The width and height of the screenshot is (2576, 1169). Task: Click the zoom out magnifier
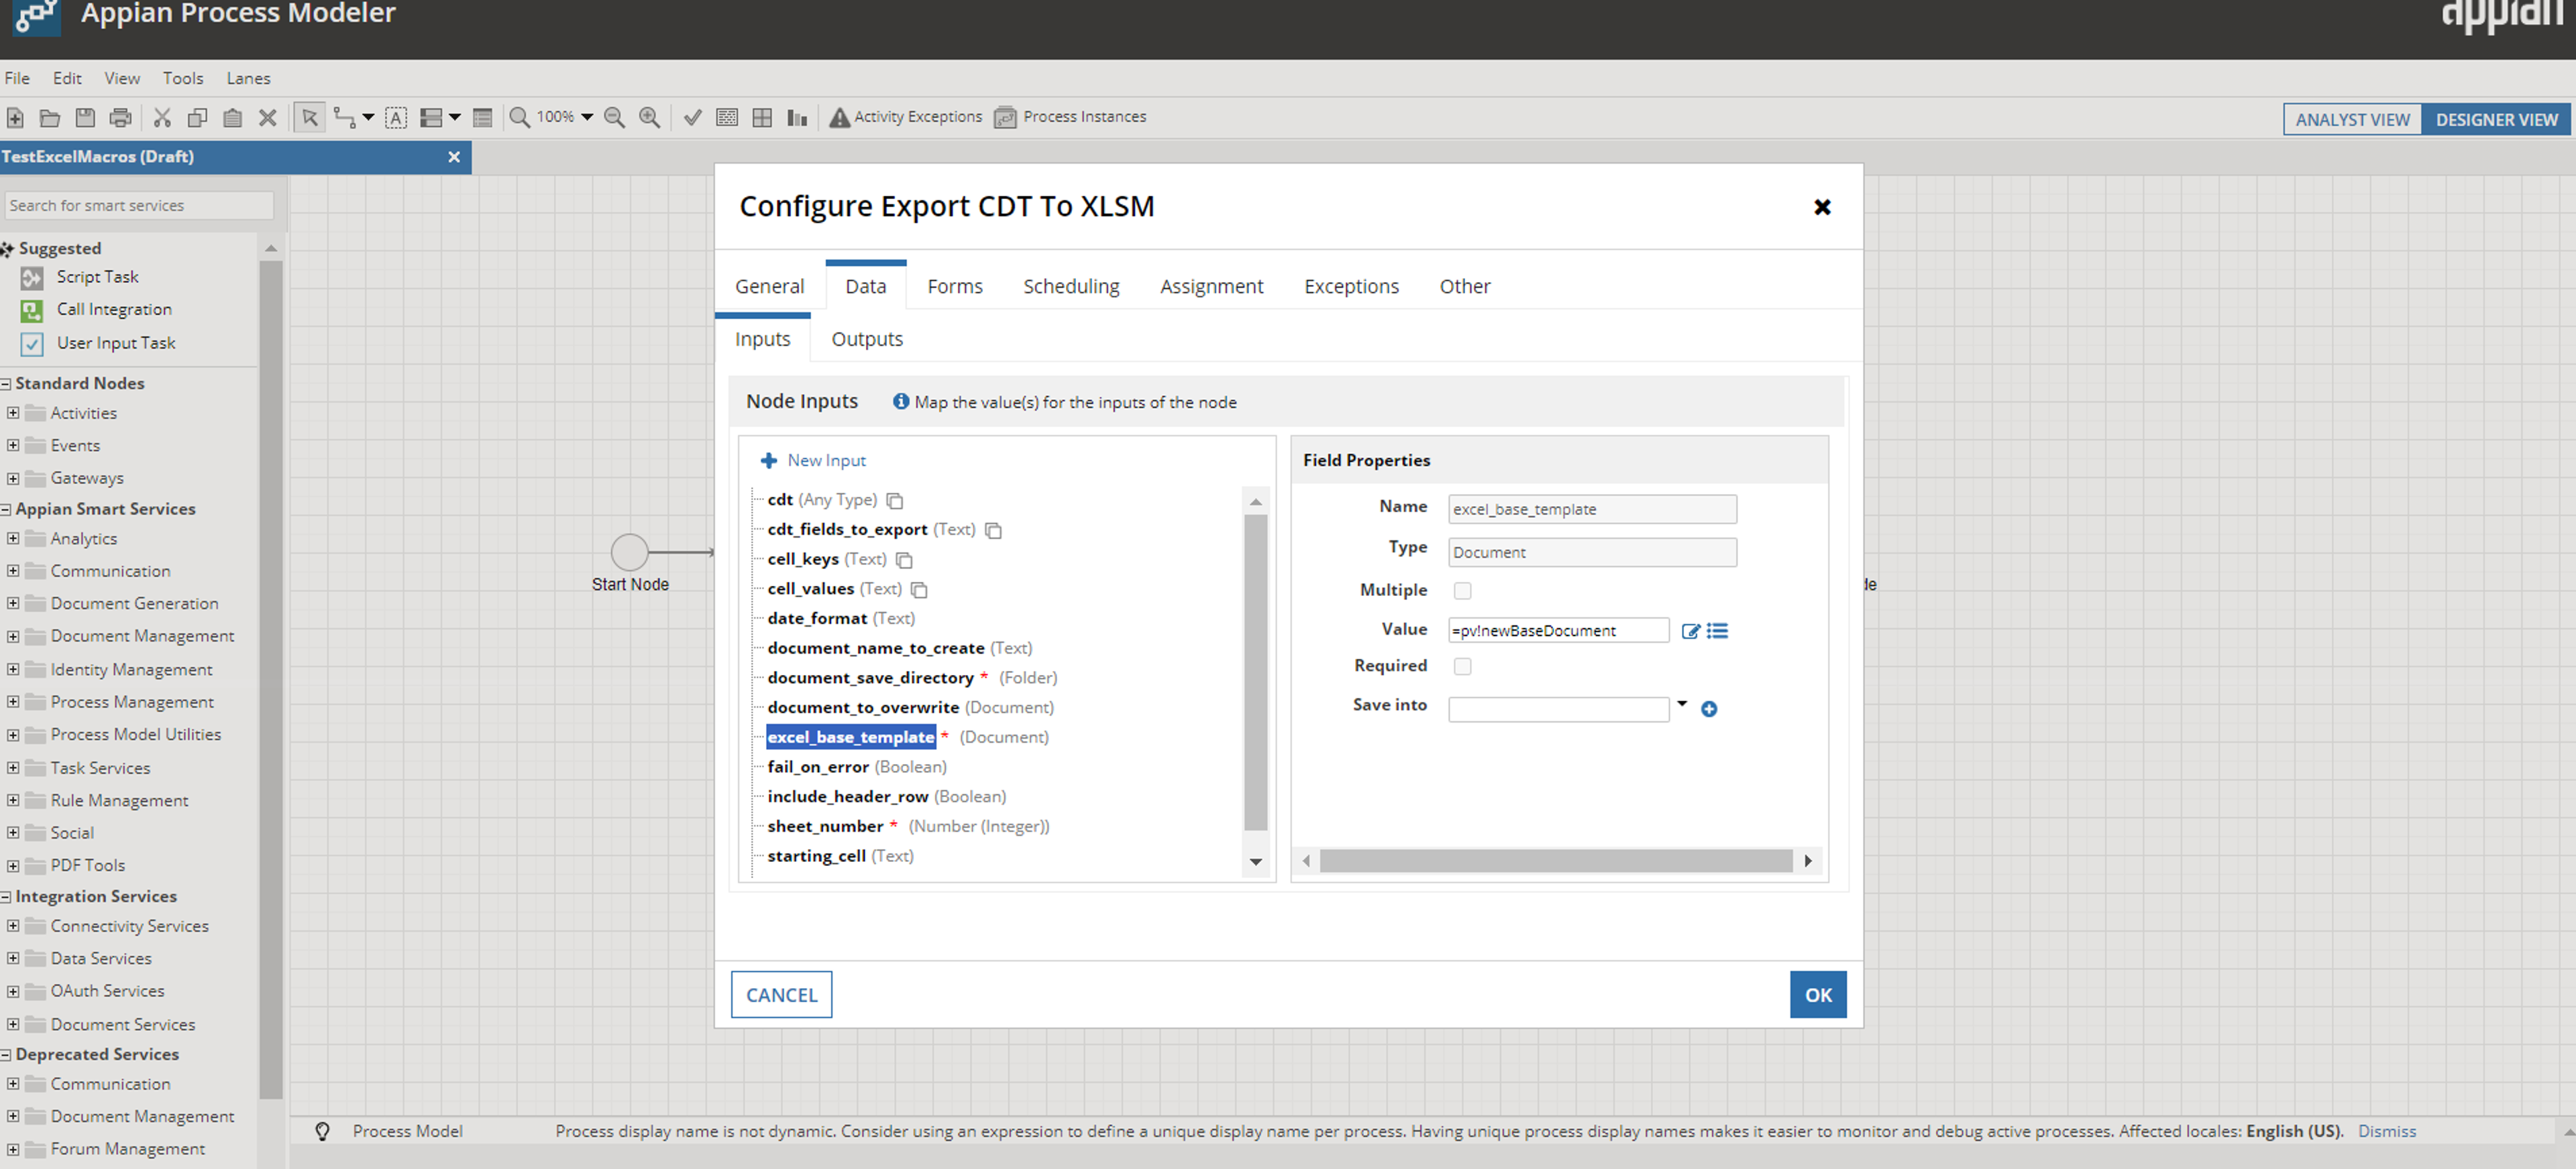tap(615, 118)
